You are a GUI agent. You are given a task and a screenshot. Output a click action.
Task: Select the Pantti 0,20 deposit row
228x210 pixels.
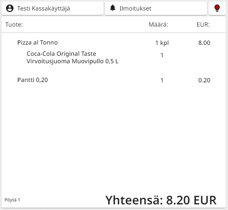(x=33, y=80)
